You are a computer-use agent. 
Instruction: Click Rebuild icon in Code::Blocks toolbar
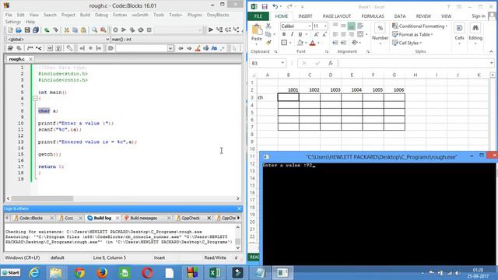(x=141, y=30)
